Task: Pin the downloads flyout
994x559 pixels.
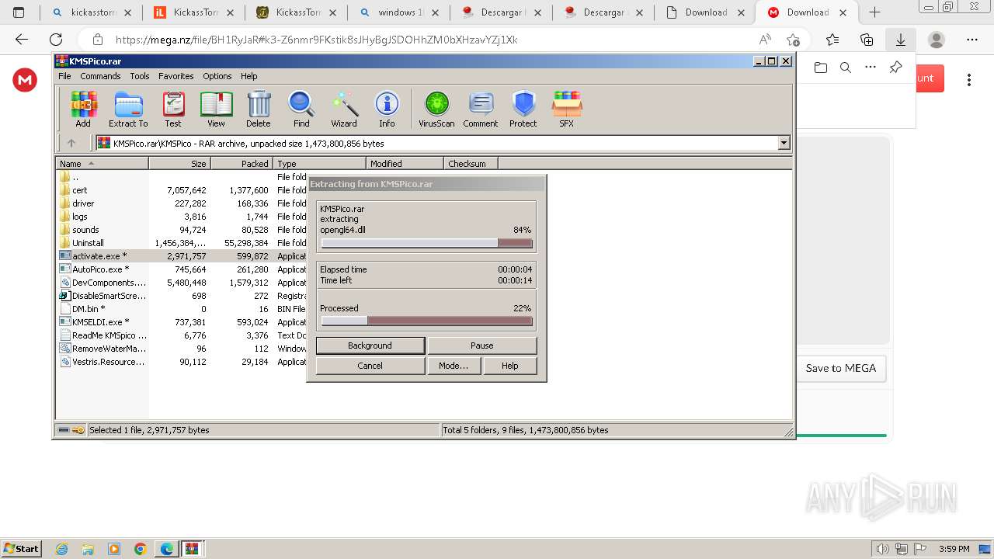Action: 895,68
